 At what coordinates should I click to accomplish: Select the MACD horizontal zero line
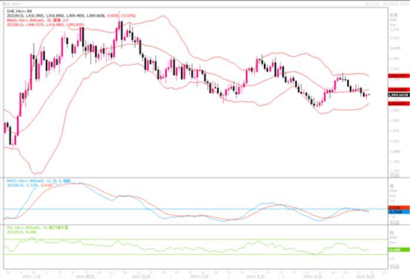point(176,209)
